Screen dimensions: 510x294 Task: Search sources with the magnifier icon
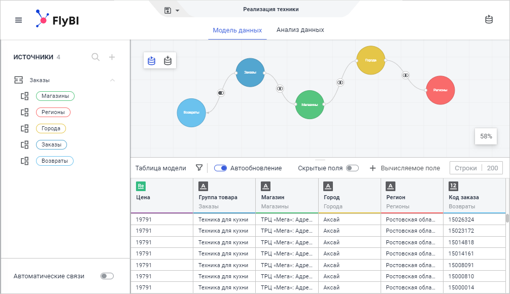coord(95,57)
